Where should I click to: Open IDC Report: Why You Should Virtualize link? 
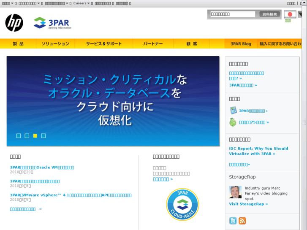click(x=258, y=151)
